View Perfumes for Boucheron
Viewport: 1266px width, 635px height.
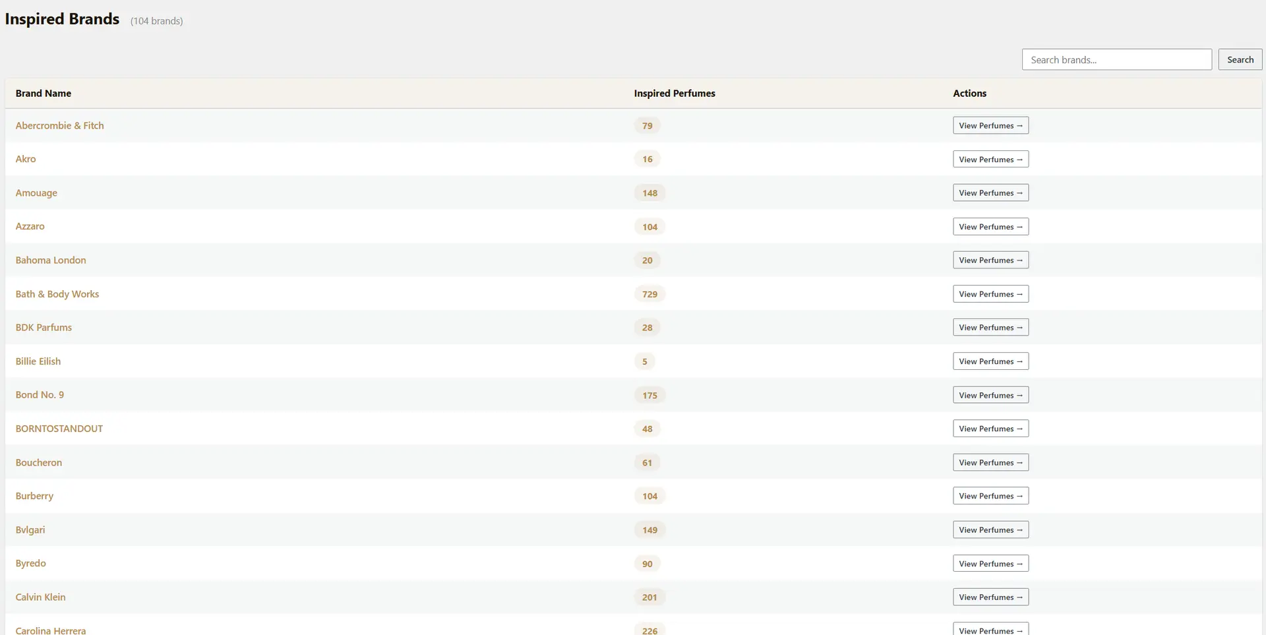(990, 462)
